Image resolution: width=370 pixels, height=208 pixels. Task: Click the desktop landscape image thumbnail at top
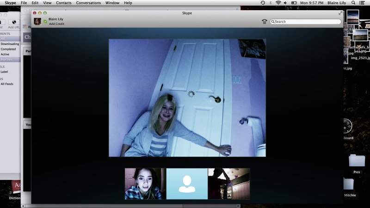click(353, 17)
